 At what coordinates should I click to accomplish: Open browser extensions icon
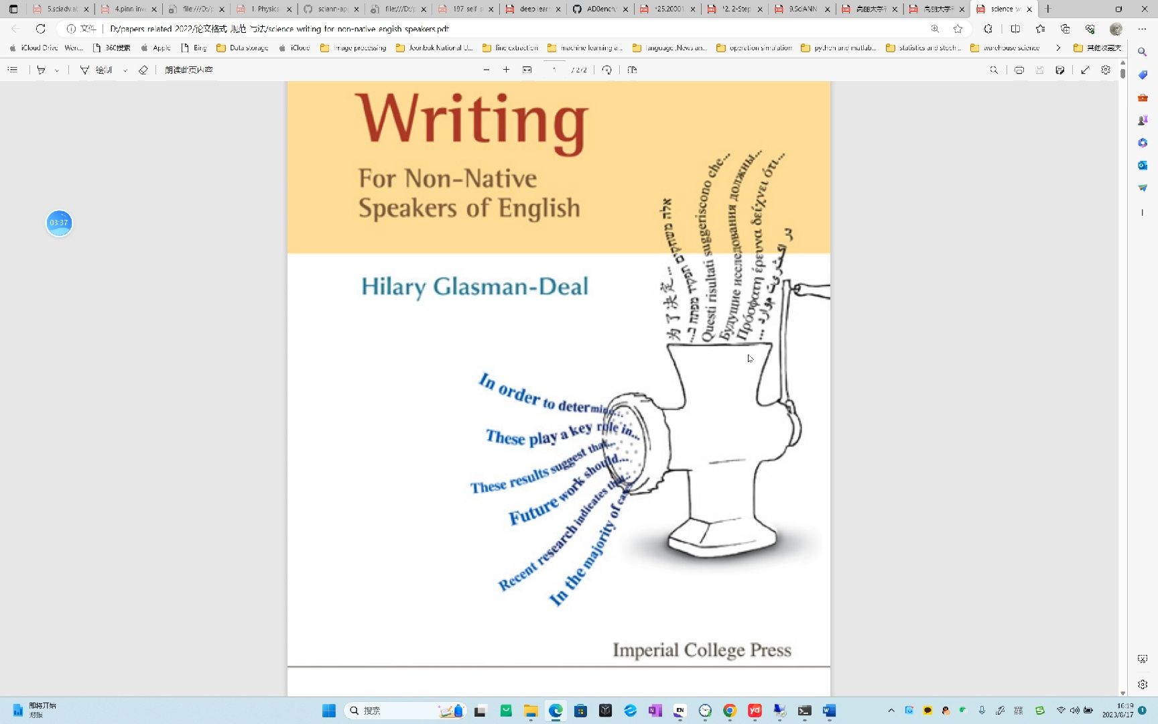click(988, 29)
